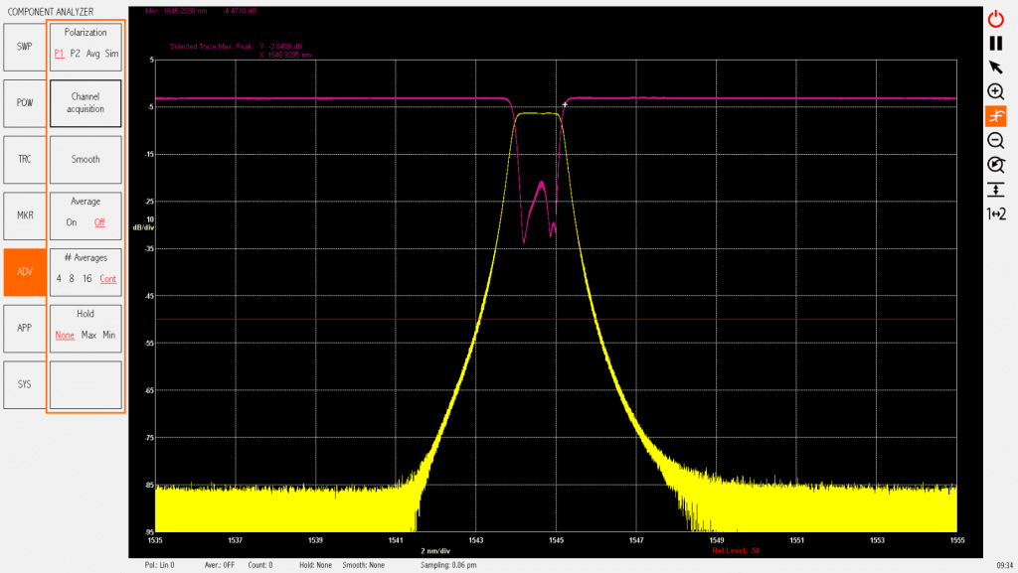
Task: Choose Max under Hold
Action: 88,336
